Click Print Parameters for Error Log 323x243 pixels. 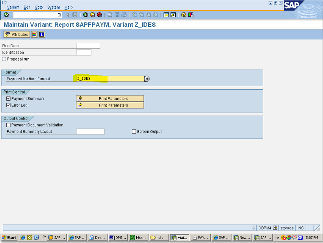(x=110, y=105)
